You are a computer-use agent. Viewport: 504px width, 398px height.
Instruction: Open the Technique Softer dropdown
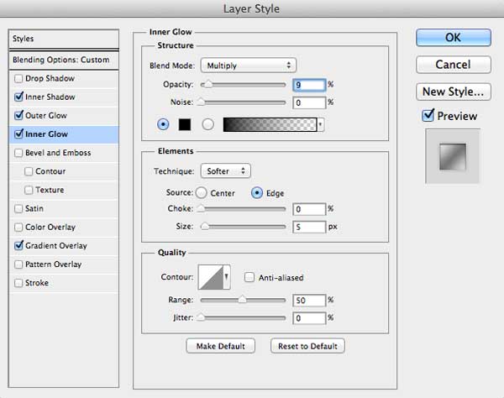[225, 171]
